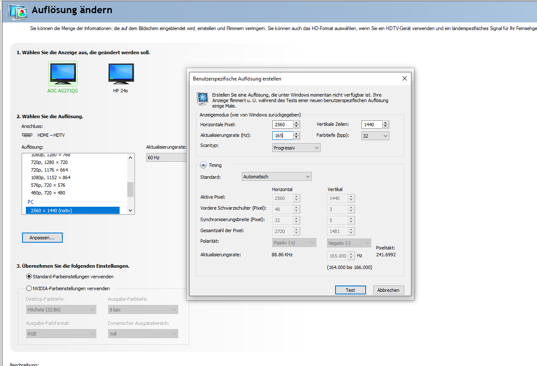Select the Standard-Farbeinstellungen verwenden radio button
Image resolution: width=537 pixels, height=366 pixels.
point(29,276)
